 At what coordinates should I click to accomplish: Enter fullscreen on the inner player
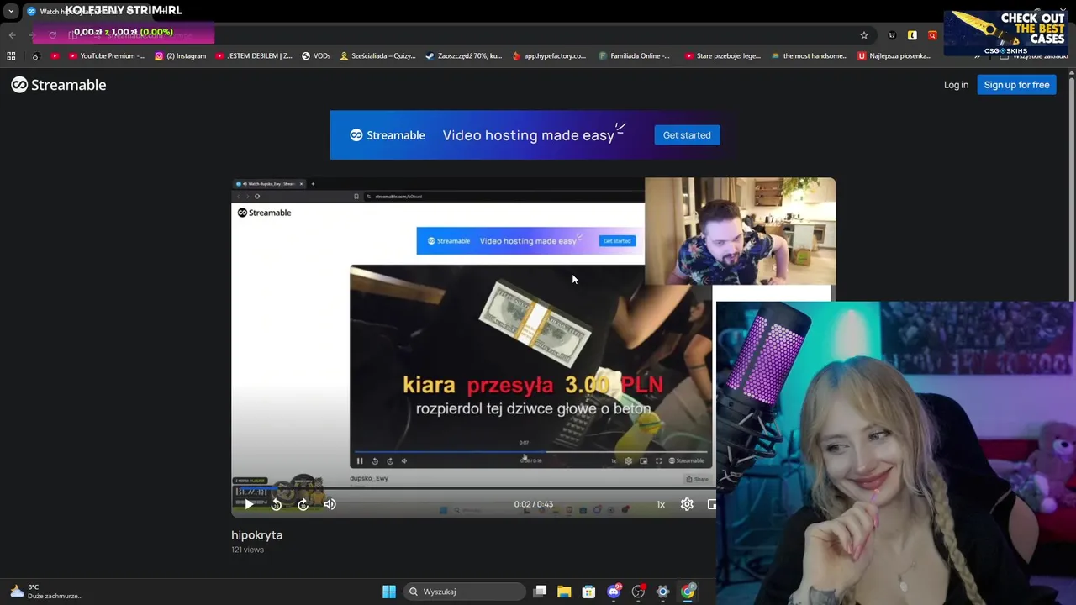(x=658, y=460)
